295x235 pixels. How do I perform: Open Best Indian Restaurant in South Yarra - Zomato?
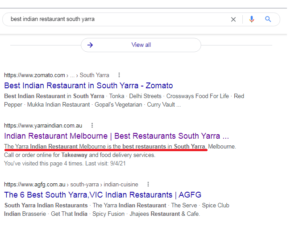tap(88, 86)
